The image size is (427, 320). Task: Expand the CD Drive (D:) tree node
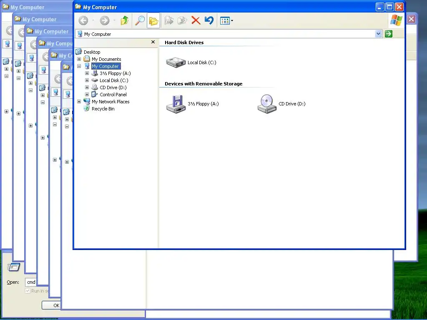(x=87, y=87)
